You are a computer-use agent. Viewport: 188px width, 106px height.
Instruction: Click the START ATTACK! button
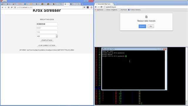point(47,40)
